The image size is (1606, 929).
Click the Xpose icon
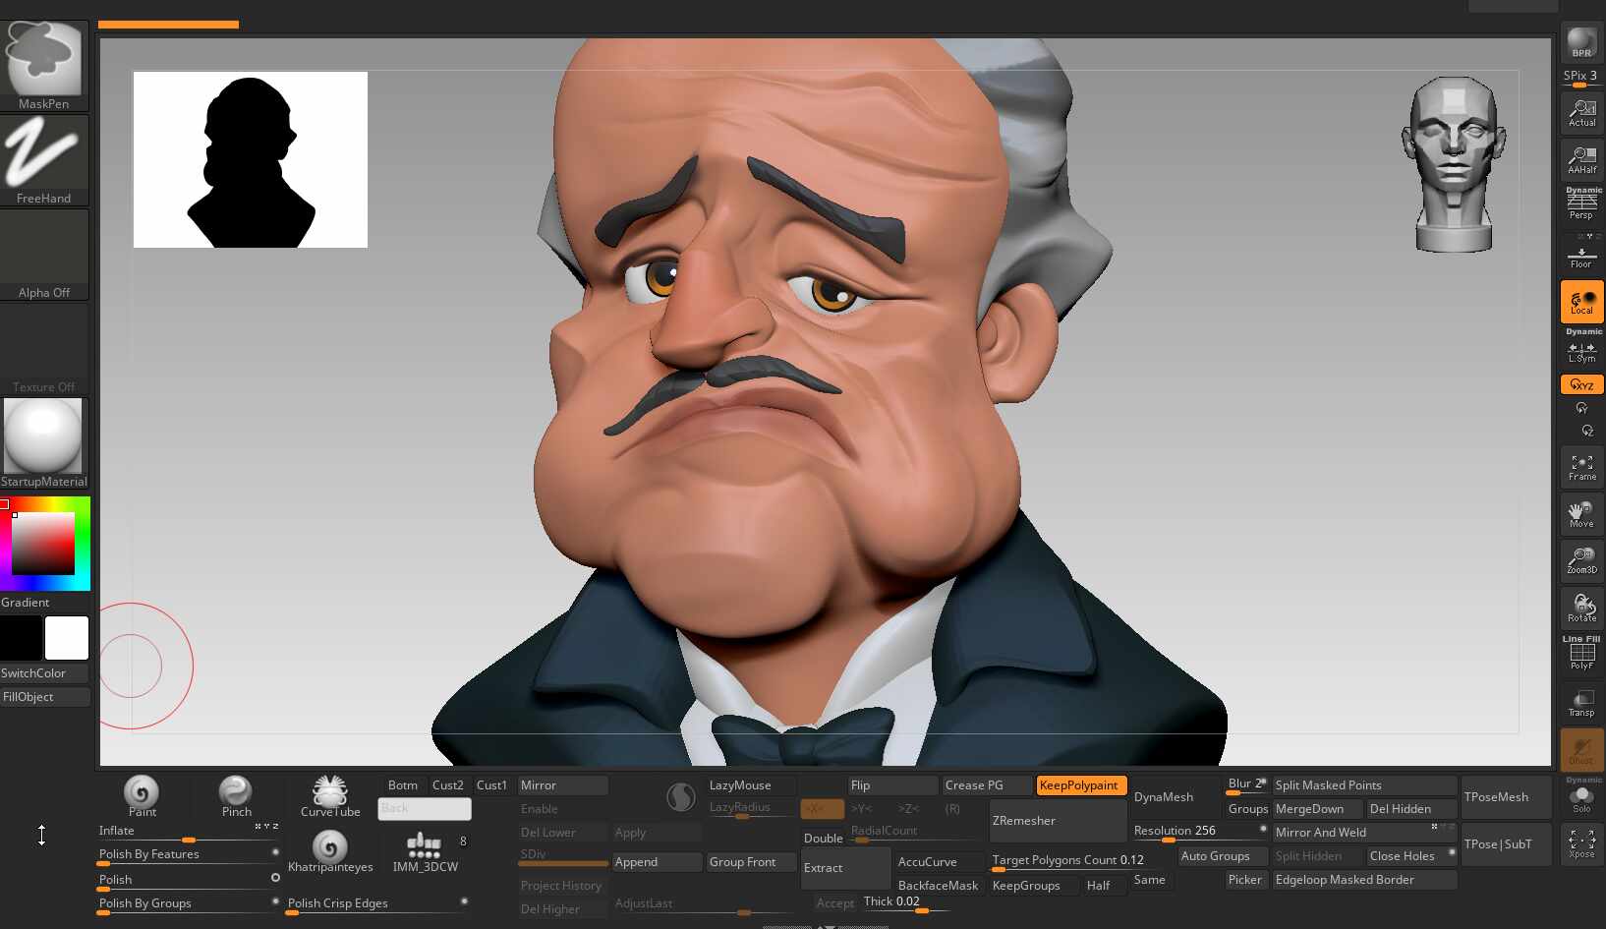click(x=1581, y=844)
